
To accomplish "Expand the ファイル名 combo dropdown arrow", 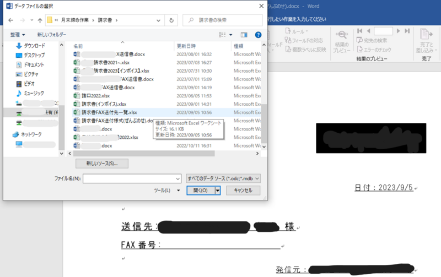I will (178, 178).
